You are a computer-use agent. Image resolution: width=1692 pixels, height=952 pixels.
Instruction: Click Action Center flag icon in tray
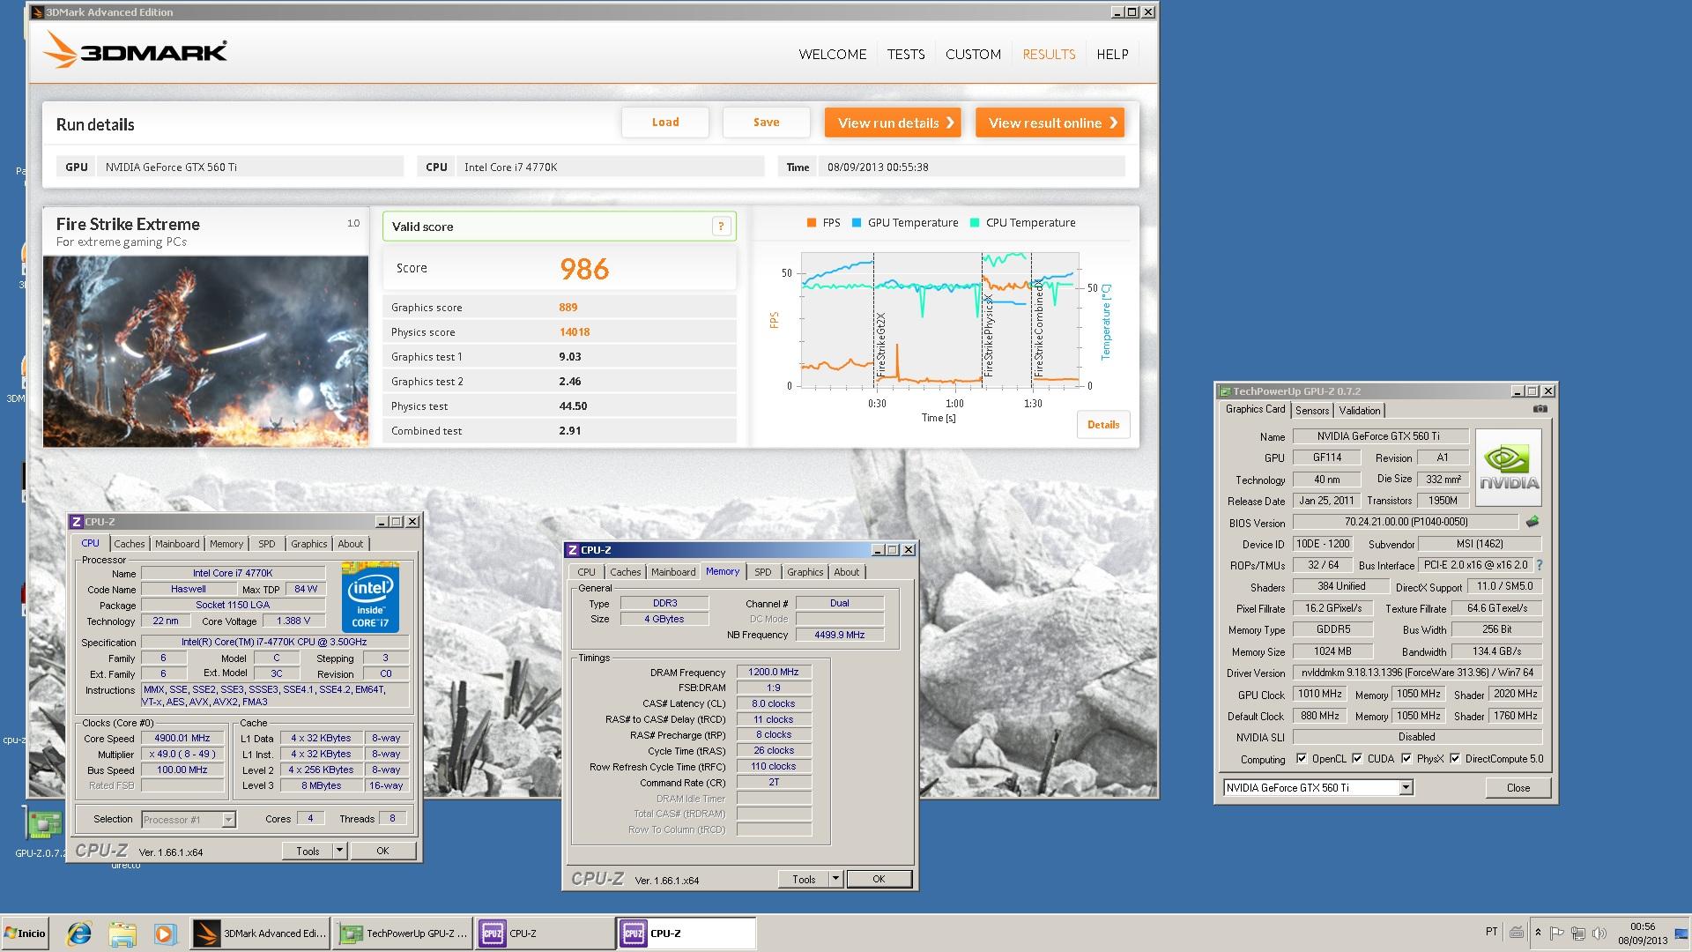[1557, 933]
